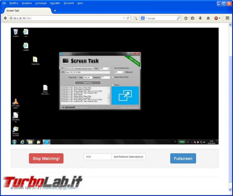The image size is (233, 196).
Task: Open the File menu
Action: click(4, 3)
